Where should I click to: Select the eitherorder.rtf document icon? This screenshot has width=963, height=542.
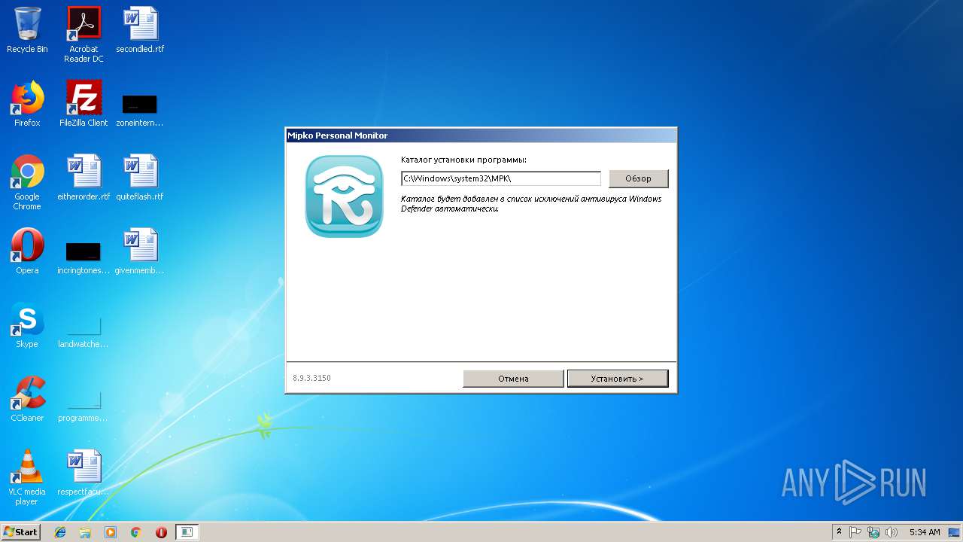click(x=84, y=177)
